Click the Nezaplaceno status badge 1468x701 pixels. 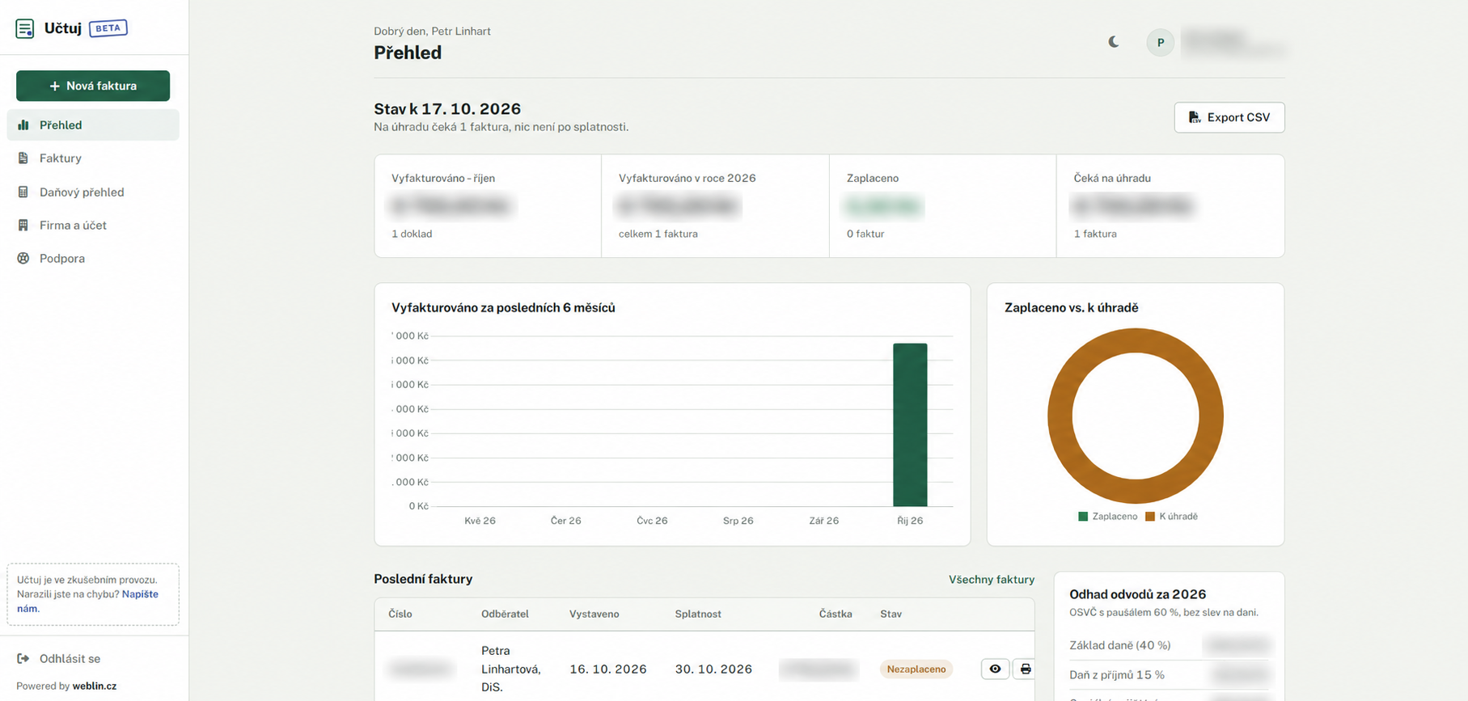tap(916, 669)
